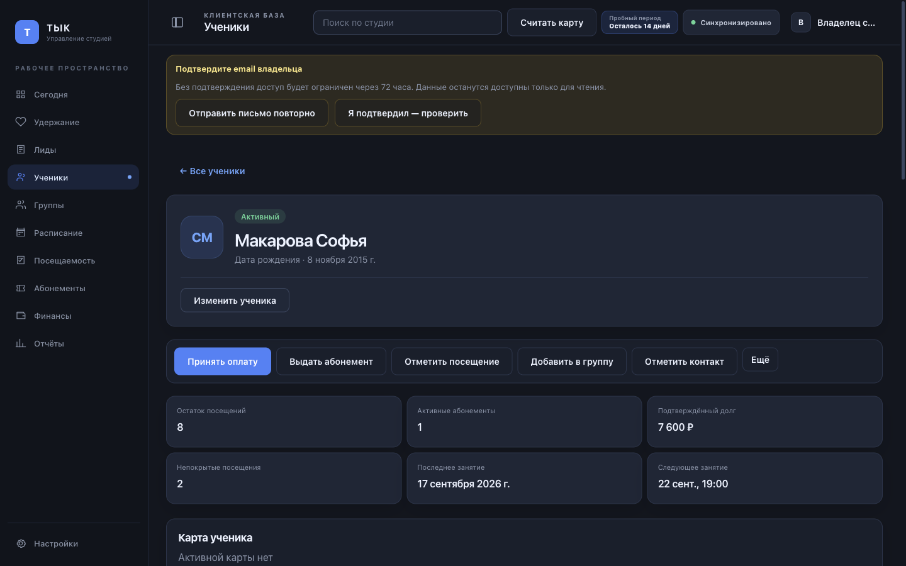Click the Непокрытые посещения card
The image size is (906, 566).
[x=284, y=478]
